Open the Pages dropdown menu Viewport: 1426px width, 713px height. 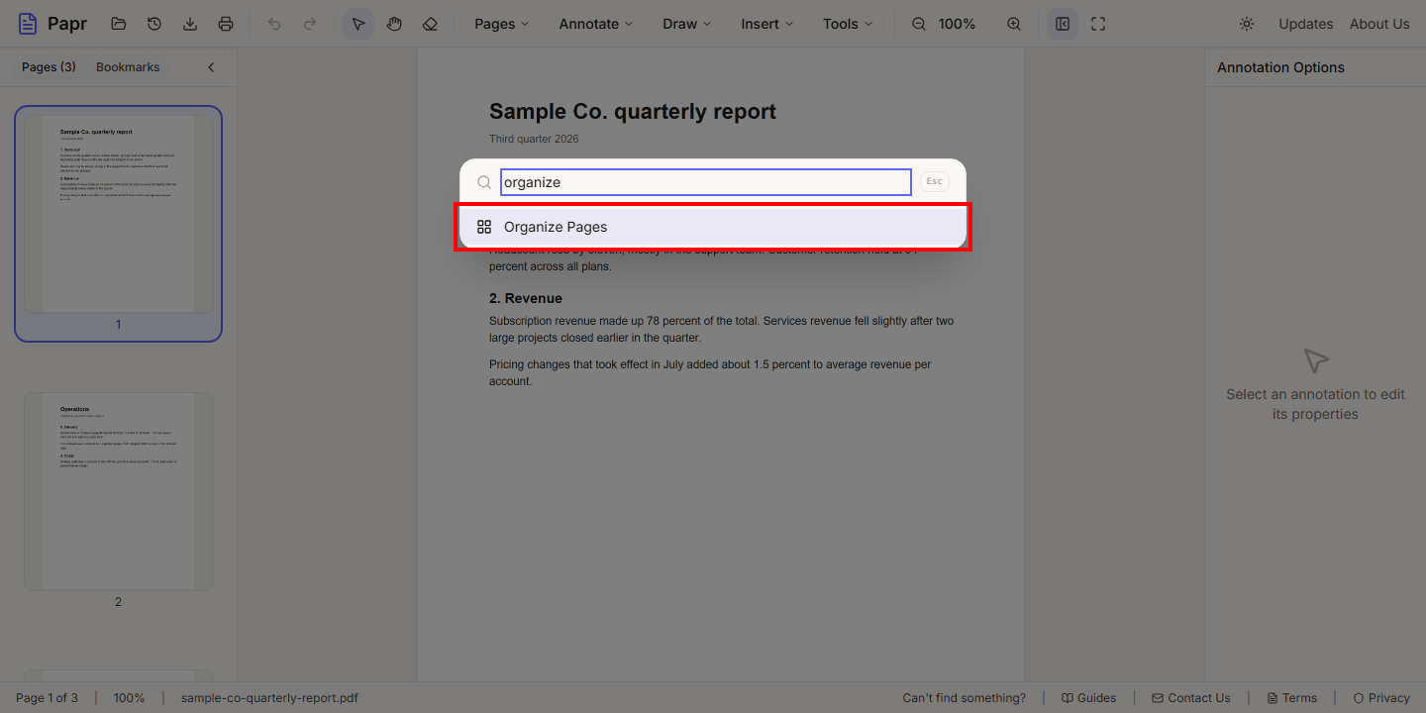coord(502,24)
